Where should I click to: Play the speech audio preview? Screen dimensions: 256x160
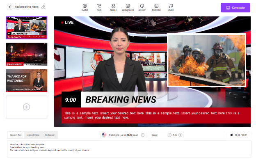[x=231, y=135]
